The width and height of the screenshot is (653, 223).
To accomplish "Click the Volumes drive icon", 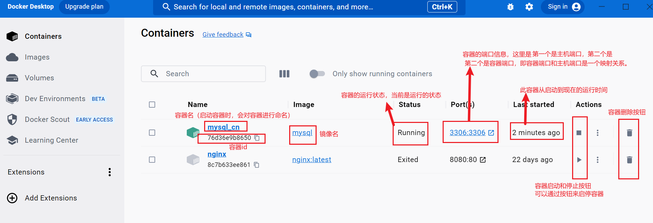I will tap(12, 78).
